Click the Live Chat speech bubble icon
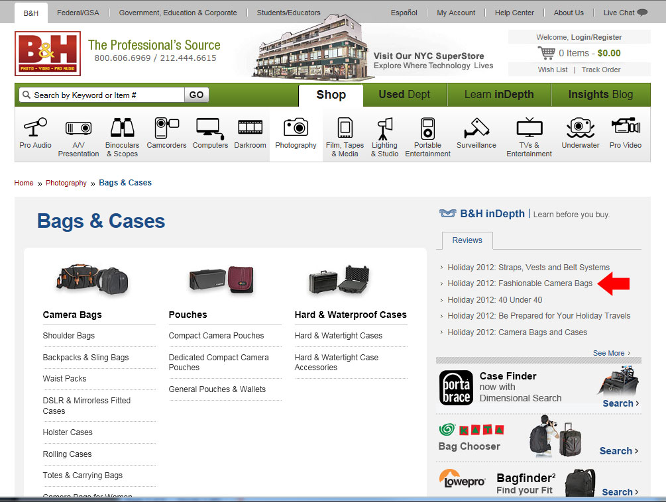Screen dimensions: 666x502 coord(643,13)
